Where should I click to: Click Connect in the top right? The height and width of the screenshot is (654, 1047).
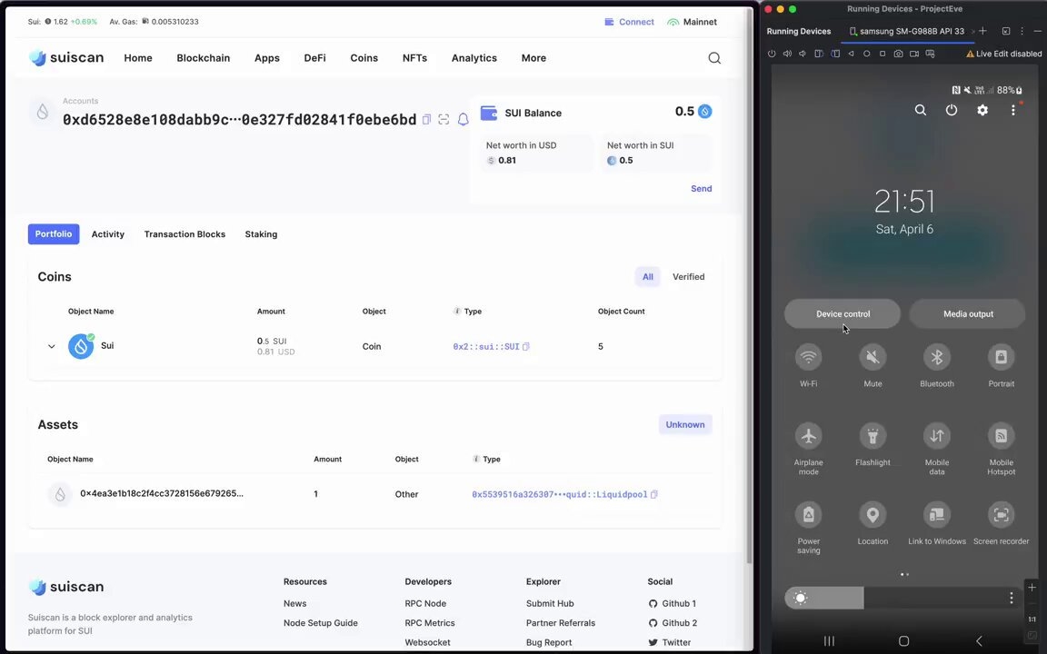coord(635,21)
